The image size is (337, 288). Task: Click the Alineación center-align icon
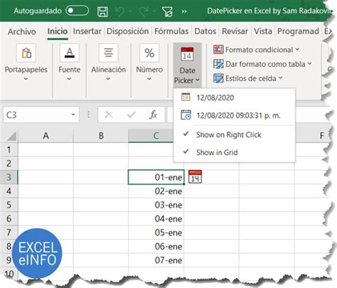(x=109, y=53)
